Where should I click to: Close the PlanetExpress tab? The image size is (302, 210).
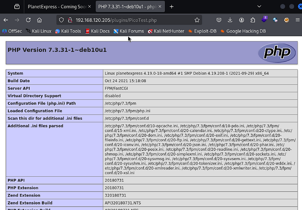pyautogui.click(x=90, y=6)
